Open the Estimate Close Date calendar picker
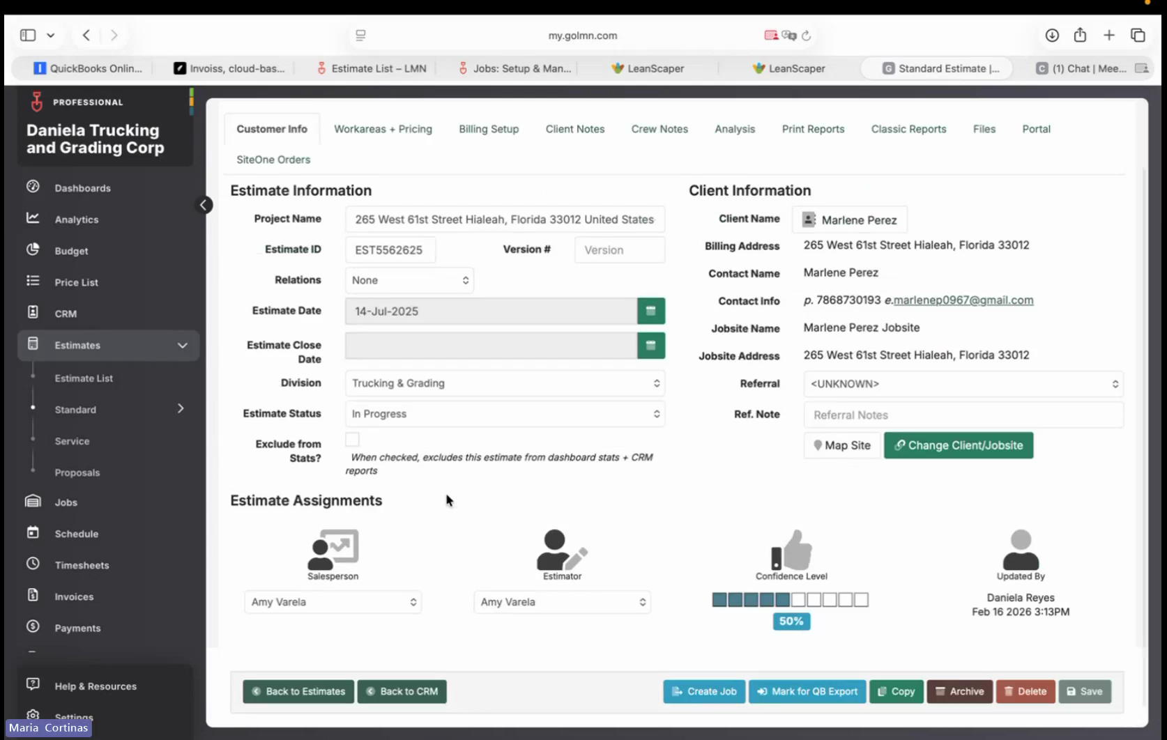Screen dimensions: 1167x740 (x=651, y=346)
